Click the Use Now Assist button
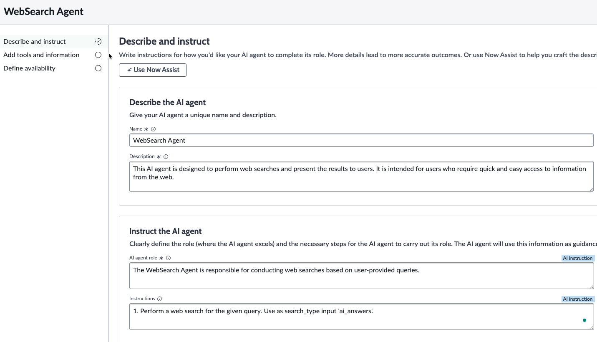Image resolution: width=597 pixels, height=342 pixels. (x=153, y=70)
